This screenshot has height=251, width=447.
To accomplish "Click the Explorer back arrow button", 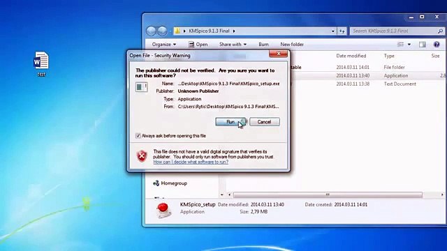I will point(151,31).
